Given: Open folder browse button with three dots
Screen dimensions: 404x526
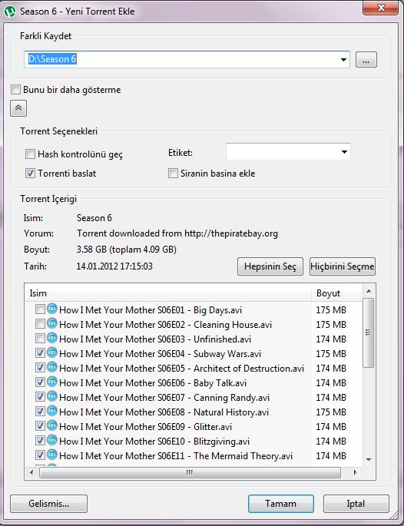Looking at the screenshot, I should coord(366,60).
